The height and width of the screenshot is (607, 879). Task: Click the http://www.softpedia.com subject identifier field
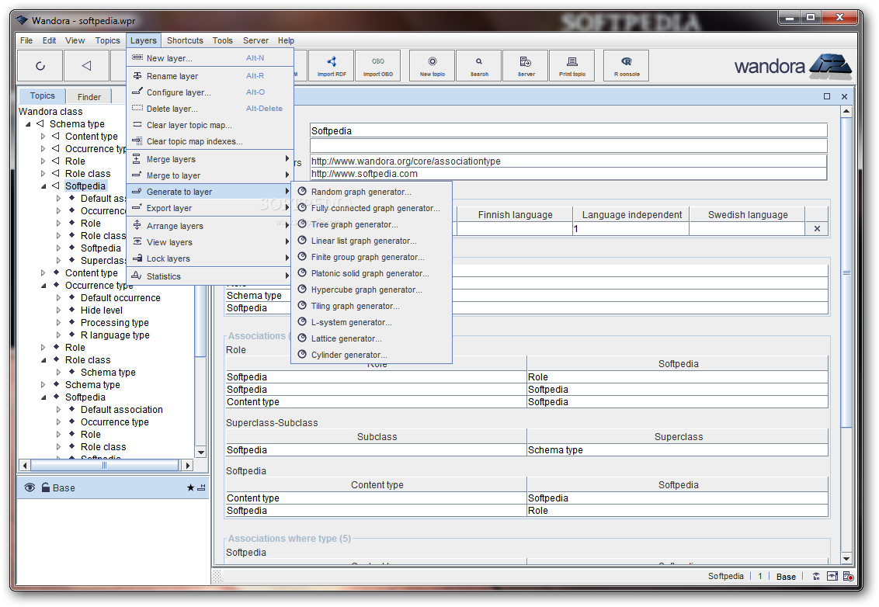click(568, 174)
